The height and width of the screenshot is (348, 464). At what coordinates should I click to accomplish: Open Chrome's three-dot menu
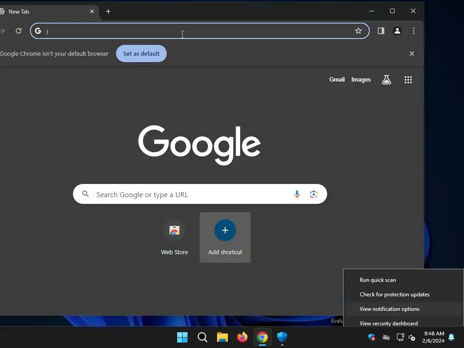click(x=414, y=31)
